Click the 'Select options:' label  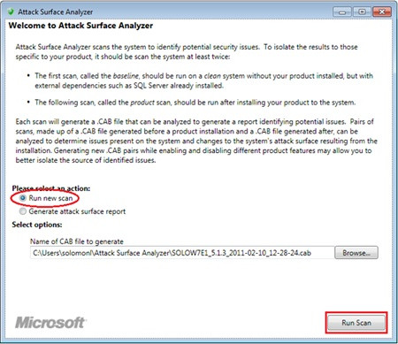coord(37,225)
